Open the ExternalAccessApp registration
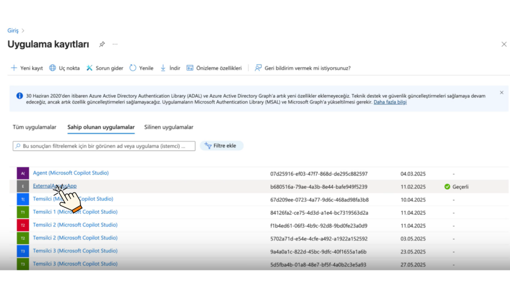The height and width of the screenshot is (287, 510). point(54,185)
